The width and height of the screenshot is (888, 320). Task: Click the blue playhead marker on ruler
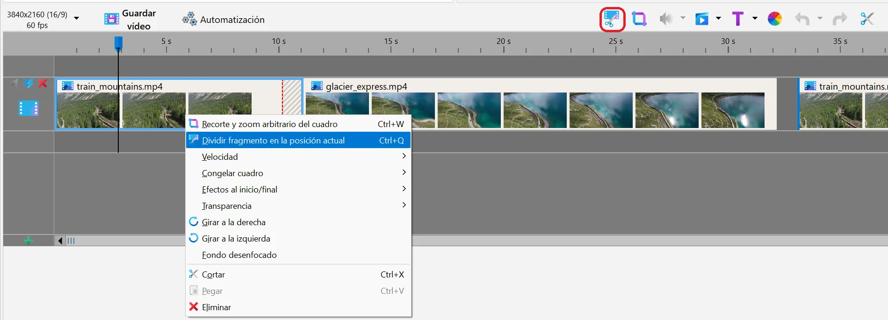[x=119, y=43]
